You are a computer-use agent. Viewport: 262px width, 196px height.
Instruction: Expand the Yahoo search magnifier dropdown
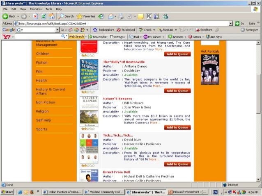pyautogui.click(x=67, y=36)
